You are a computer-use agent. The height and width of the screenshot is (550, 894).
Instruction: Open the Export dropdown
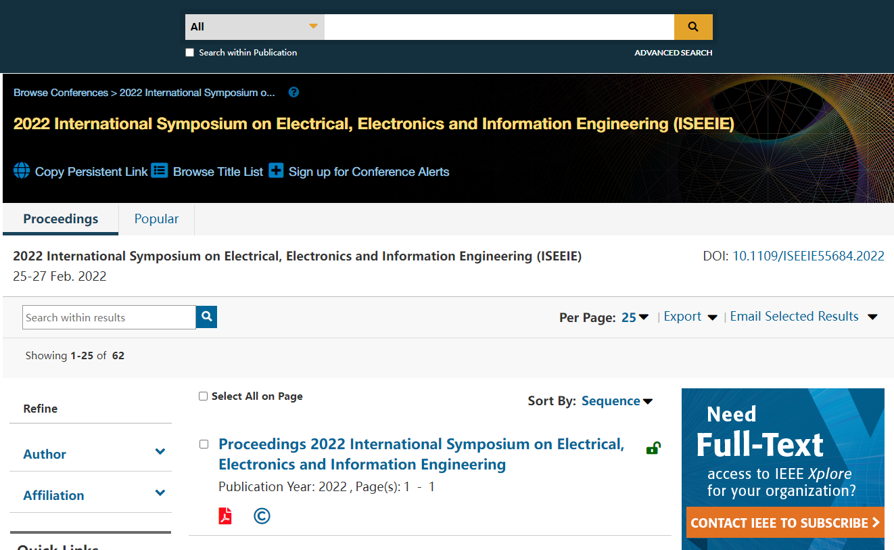[690, 317]
